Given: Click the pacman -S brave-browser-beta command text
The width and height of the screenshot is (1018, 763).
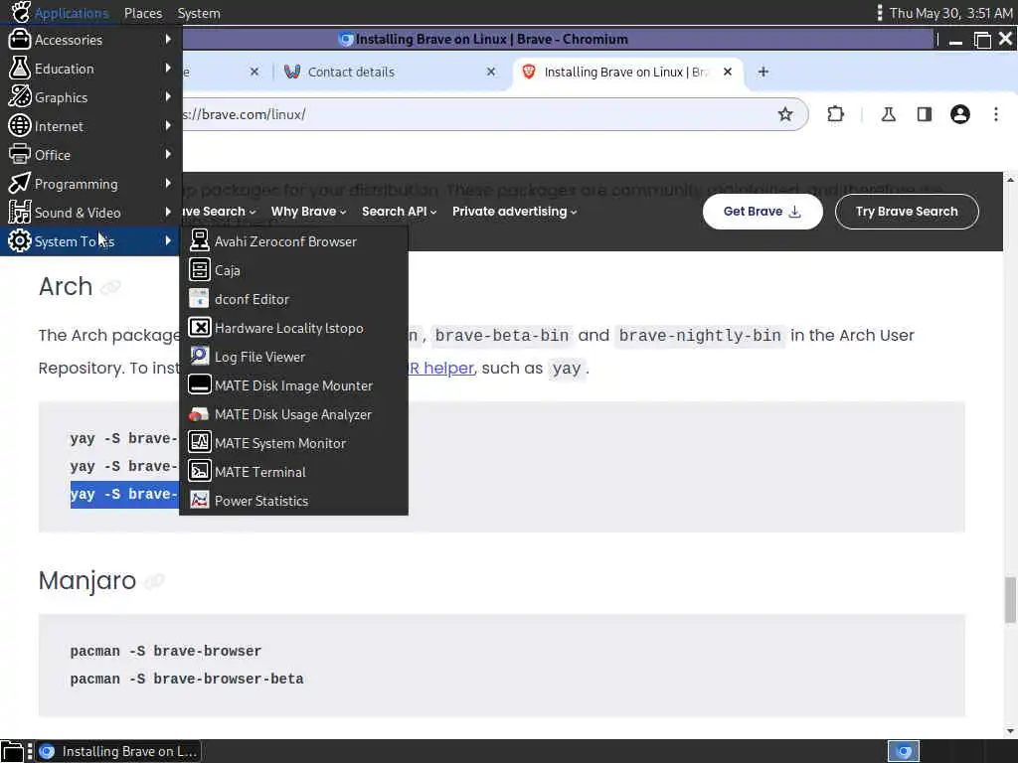Looking at the screenshot, I should tap(187, 680).
